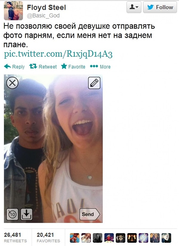Viewport: 179px width, 246px height.
Task: Tap the Send button on snap
Action: 89,214
